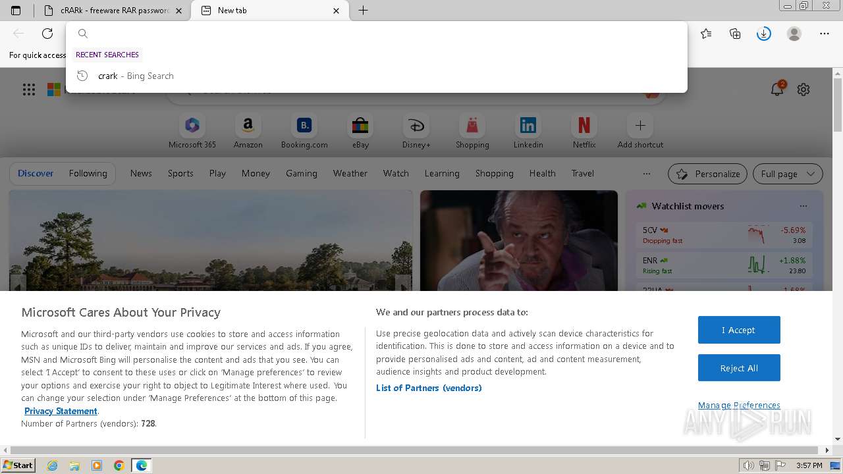This screenshot has height=474, width=843.
Task: Open Microsoft 365 shortcut
Action: [192, 132]
